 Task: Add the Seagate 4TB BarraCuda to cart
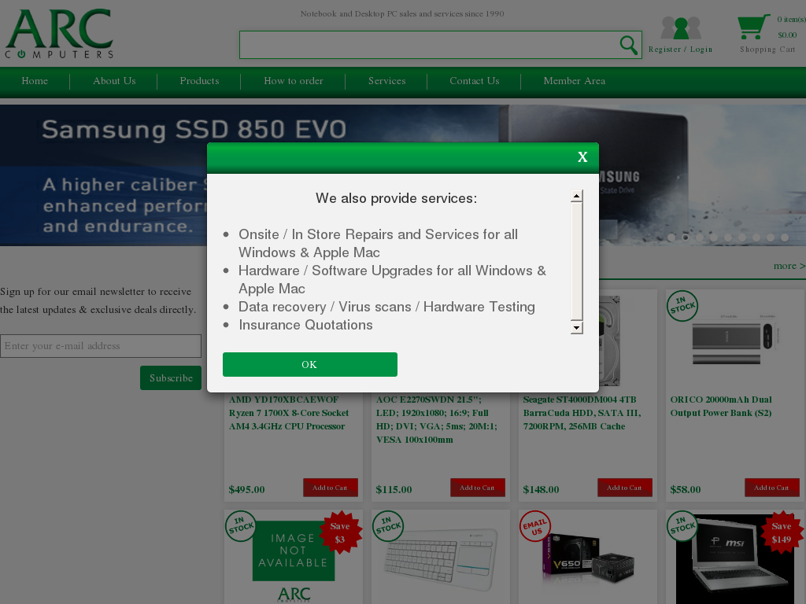[x=624, y=488]
